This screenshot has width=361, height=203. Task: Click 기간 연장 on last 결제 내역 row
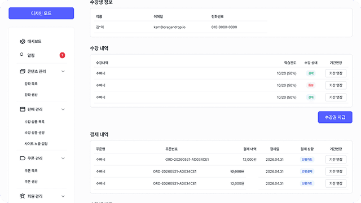336,183
